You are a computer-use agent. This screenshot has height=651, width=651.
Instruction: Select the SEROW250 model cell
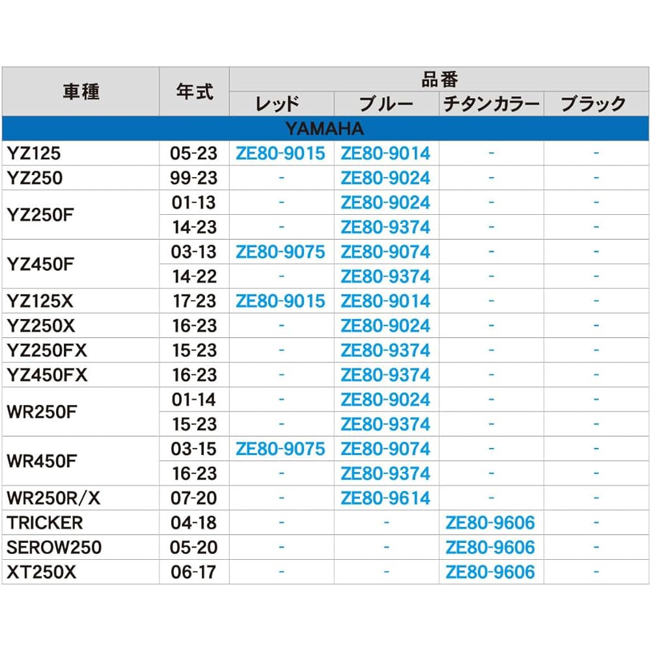pyautogui.click(x=81, y=547)
